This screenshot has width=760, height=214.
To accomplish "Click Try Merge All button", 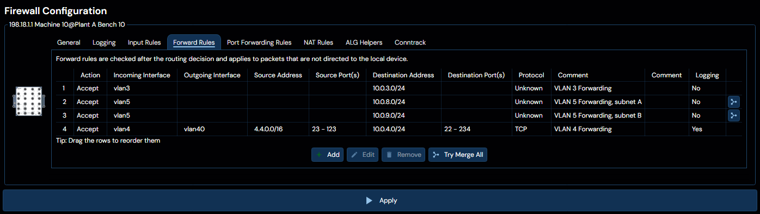I will (458, 155).
